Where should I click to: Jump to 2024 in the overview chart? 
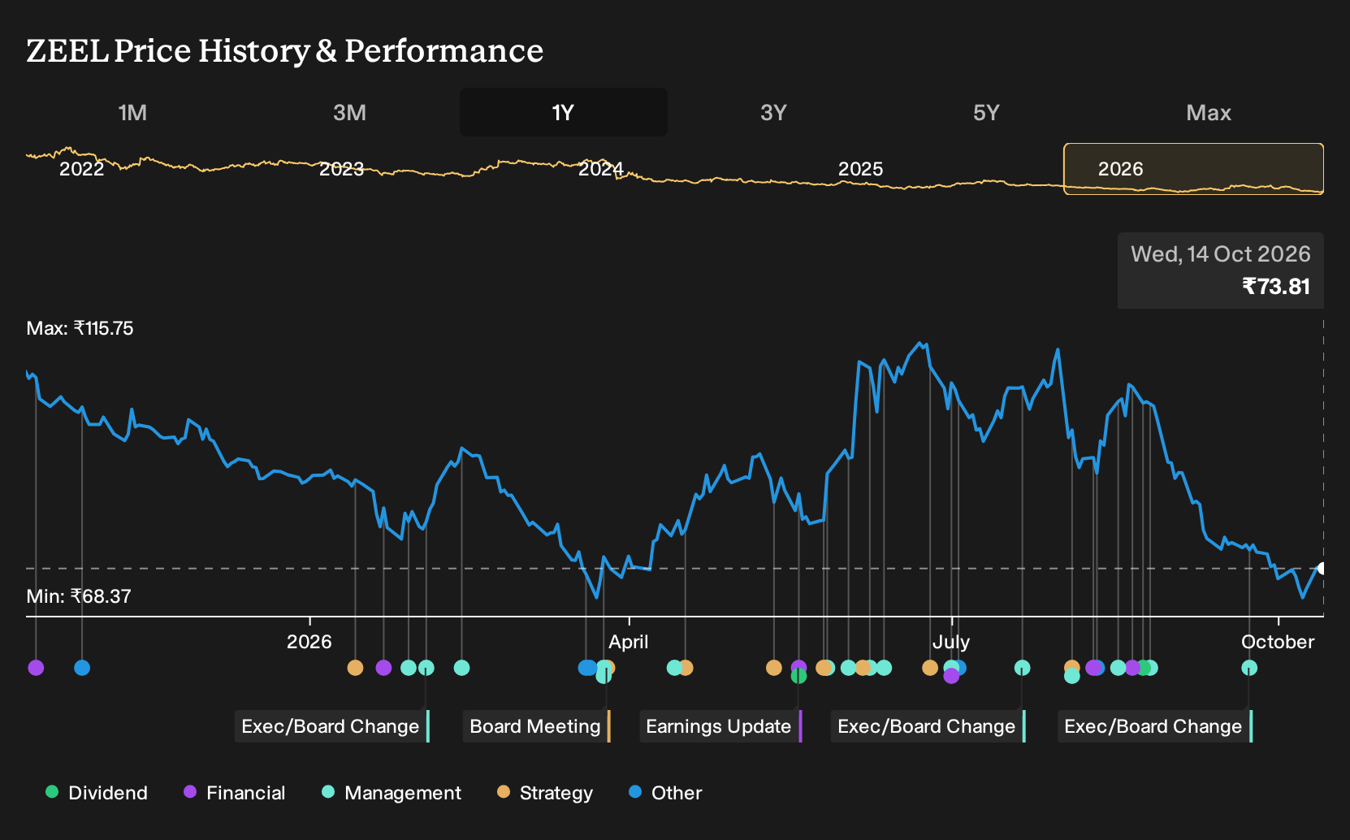pyautogui.click(x=601, y=169)
